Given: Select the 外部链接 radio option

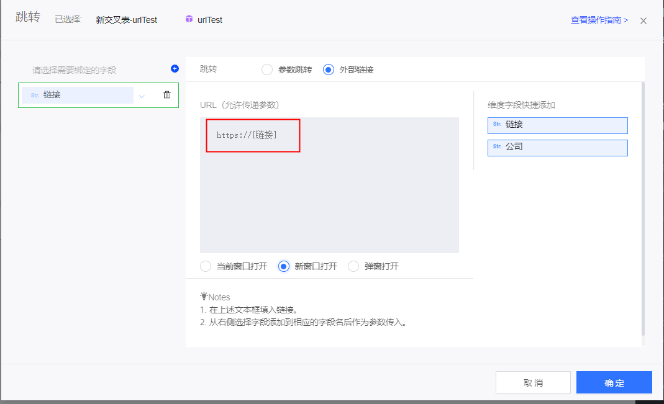Looking at the screenshot, I should click(x=329, y=70).
